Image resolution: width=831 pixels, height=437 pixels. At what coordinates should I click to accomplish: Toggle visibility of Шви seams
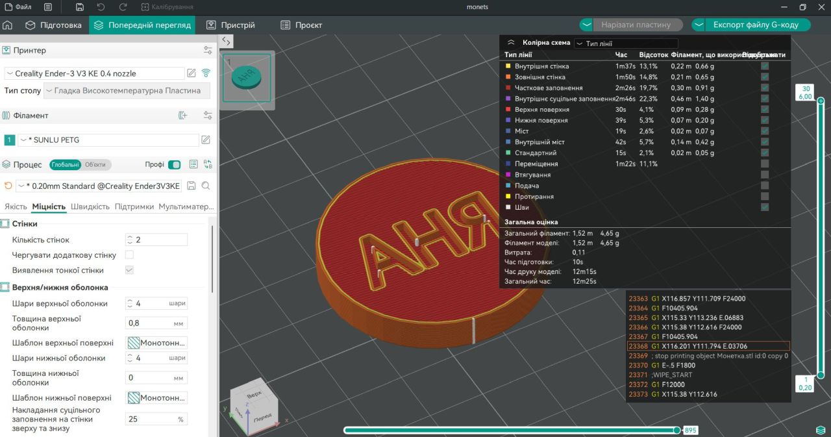765,207
